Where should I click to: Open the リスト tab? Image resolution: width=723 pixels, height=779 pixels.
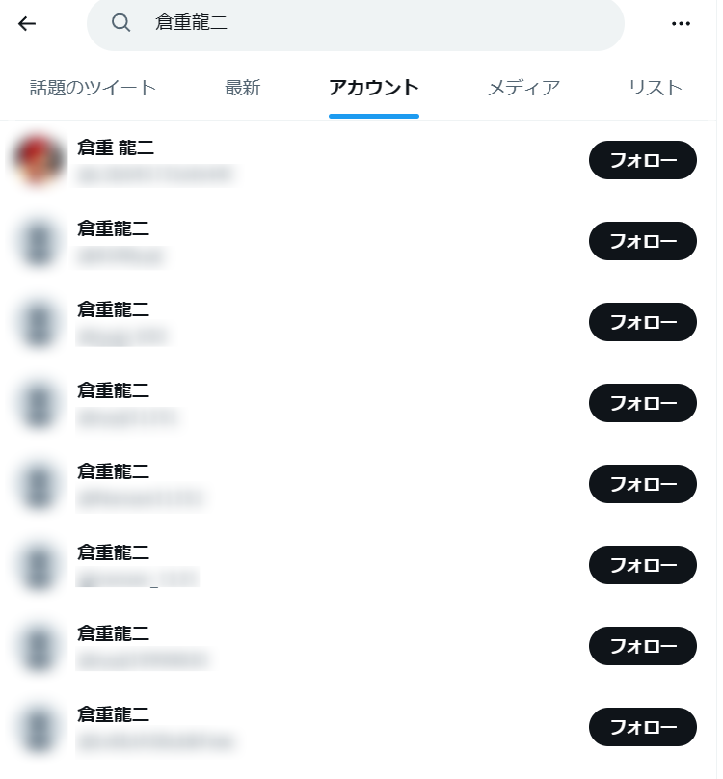(x=656, y=88)
